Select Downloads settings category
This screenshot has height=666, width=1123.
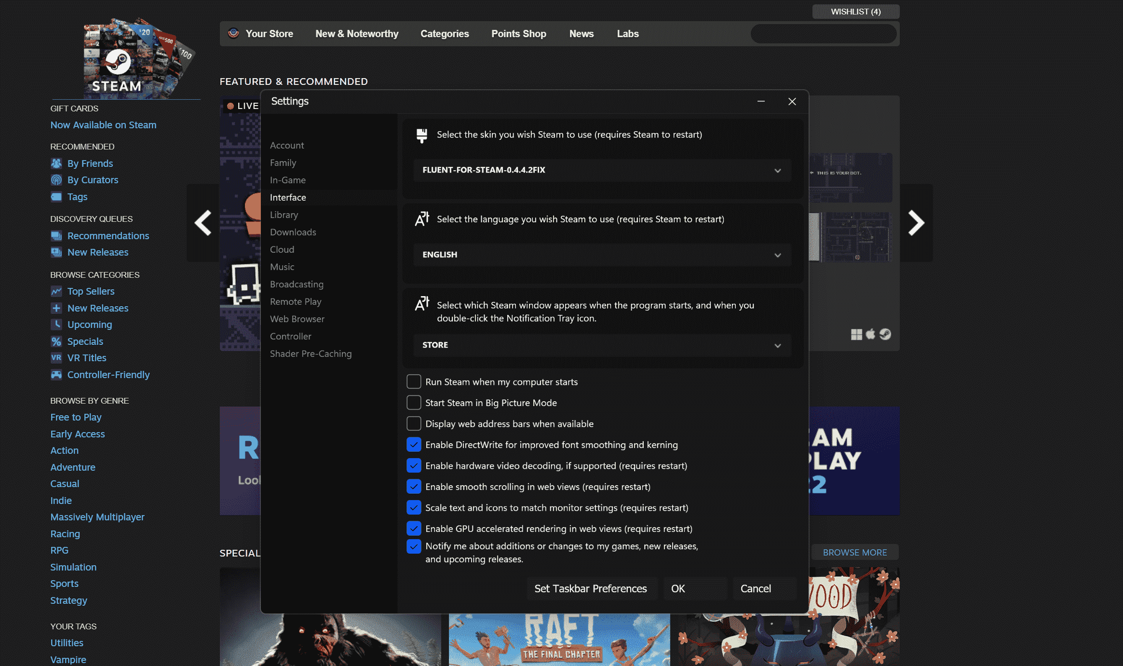tap(293, 232)
